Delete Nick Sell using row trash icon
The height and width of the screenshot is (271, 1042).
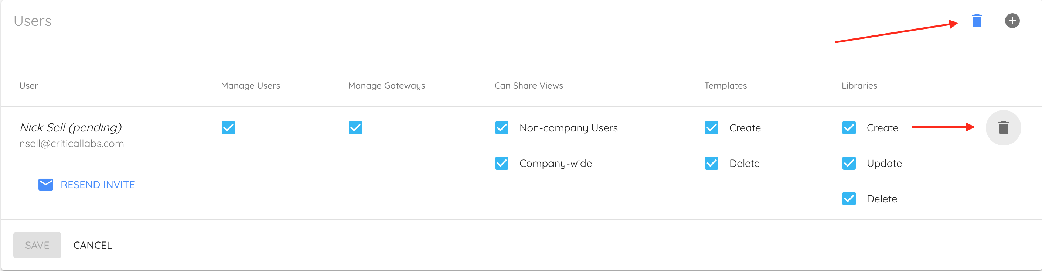click(1003, 128)
